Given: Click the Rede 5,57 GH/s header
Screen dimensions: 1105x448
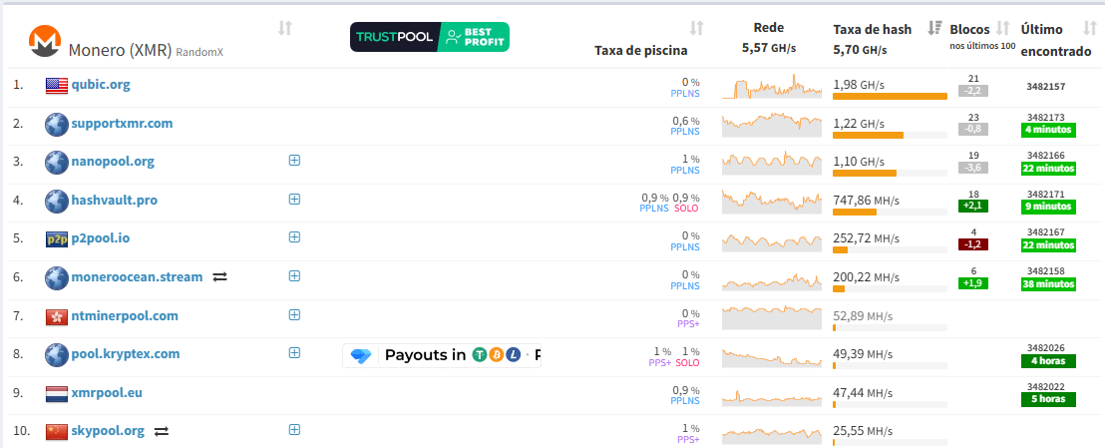Looking at the screenshot, I should coord(768,38).
